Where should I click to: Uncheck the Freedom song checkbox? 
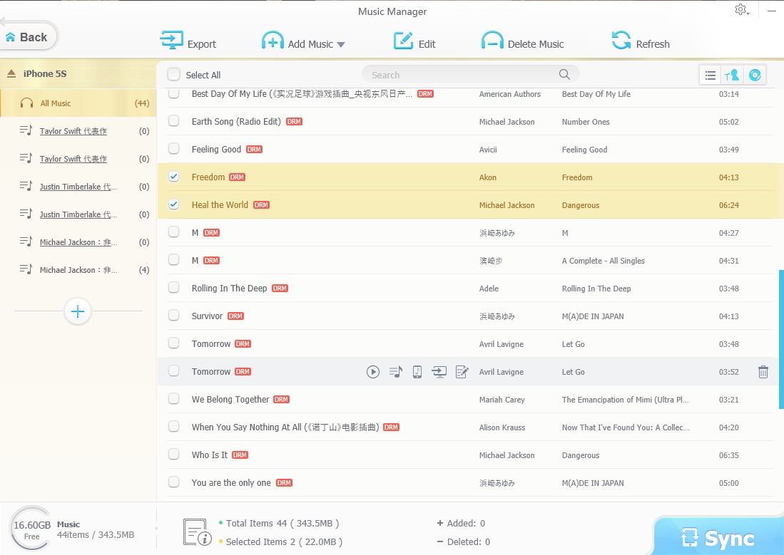pyautogui.click(x=173, y=177)
